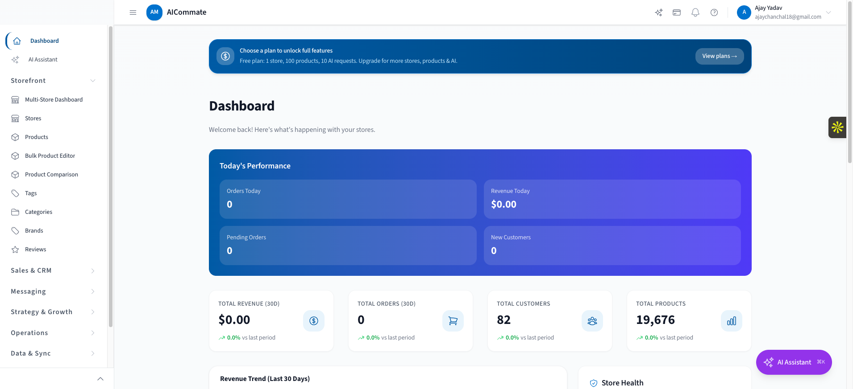Click the Today's Performance heading
This screenshot has width=853, height=389.
(255, 166)
